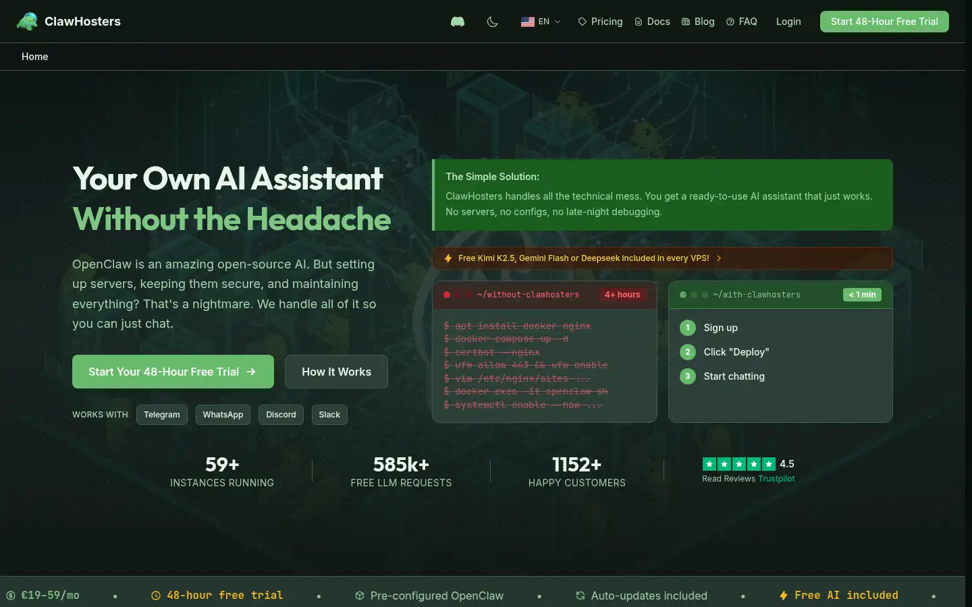The width and height of the screenshot is (972, 607).
Task: Click the Start chatting step text
Action: [734, 376]
